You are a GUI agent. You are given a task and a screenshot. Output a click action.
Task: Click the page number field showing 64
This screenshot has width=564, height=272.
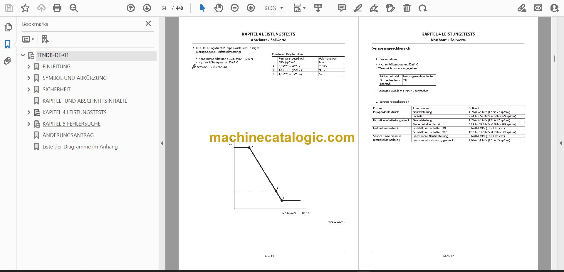tap(164, 8)
